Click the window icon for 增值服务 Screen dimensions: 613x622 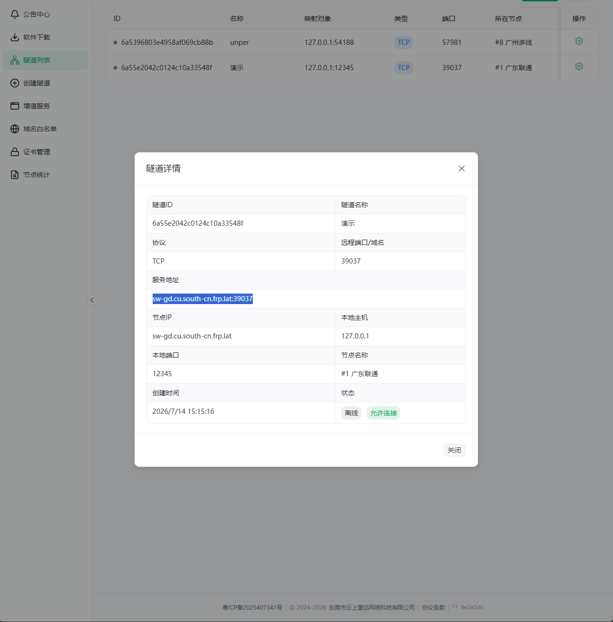(x=15, y=106)
